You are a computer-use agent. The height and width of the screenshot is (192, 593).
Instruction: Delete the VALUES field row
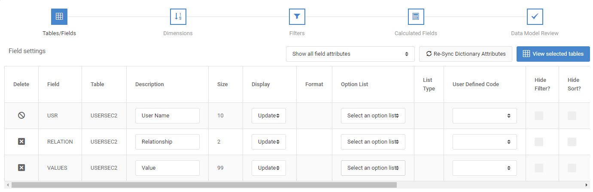[x=21, y=168]
